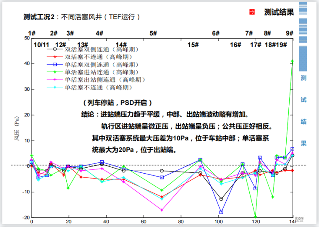
Task: Click the blue square data point near -18 Pa
Action: coord(221,212)
